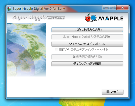Image resolution: width=135 pixels, height=106 pixels.
Task: Click the title text Super Mapple Digital Ver.9 for Sony
Action: click(39, 9)
